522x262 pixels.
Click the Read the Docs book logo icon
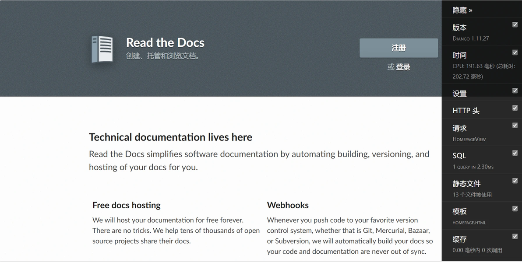click(102, 49)
